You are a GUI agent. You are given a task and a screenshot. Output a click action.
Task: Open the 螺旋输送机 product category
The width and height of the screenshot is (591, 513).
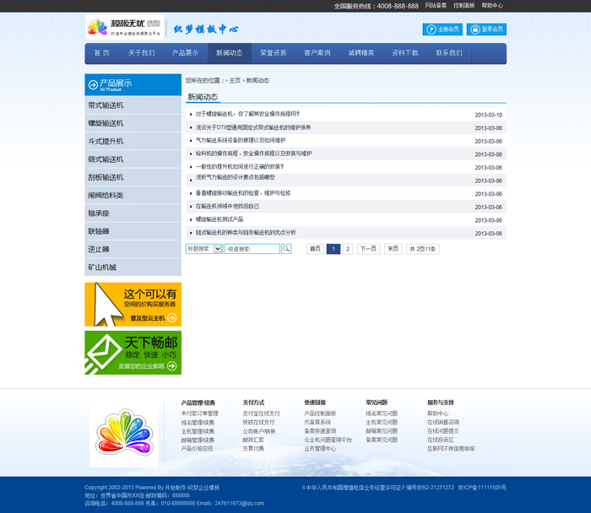coord(106,123)
